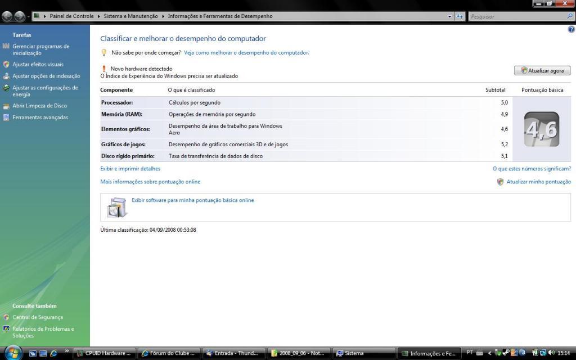Click power icon beside configurações de energia
The width and height of the screenshot is (576, 360).
point(6,88)
